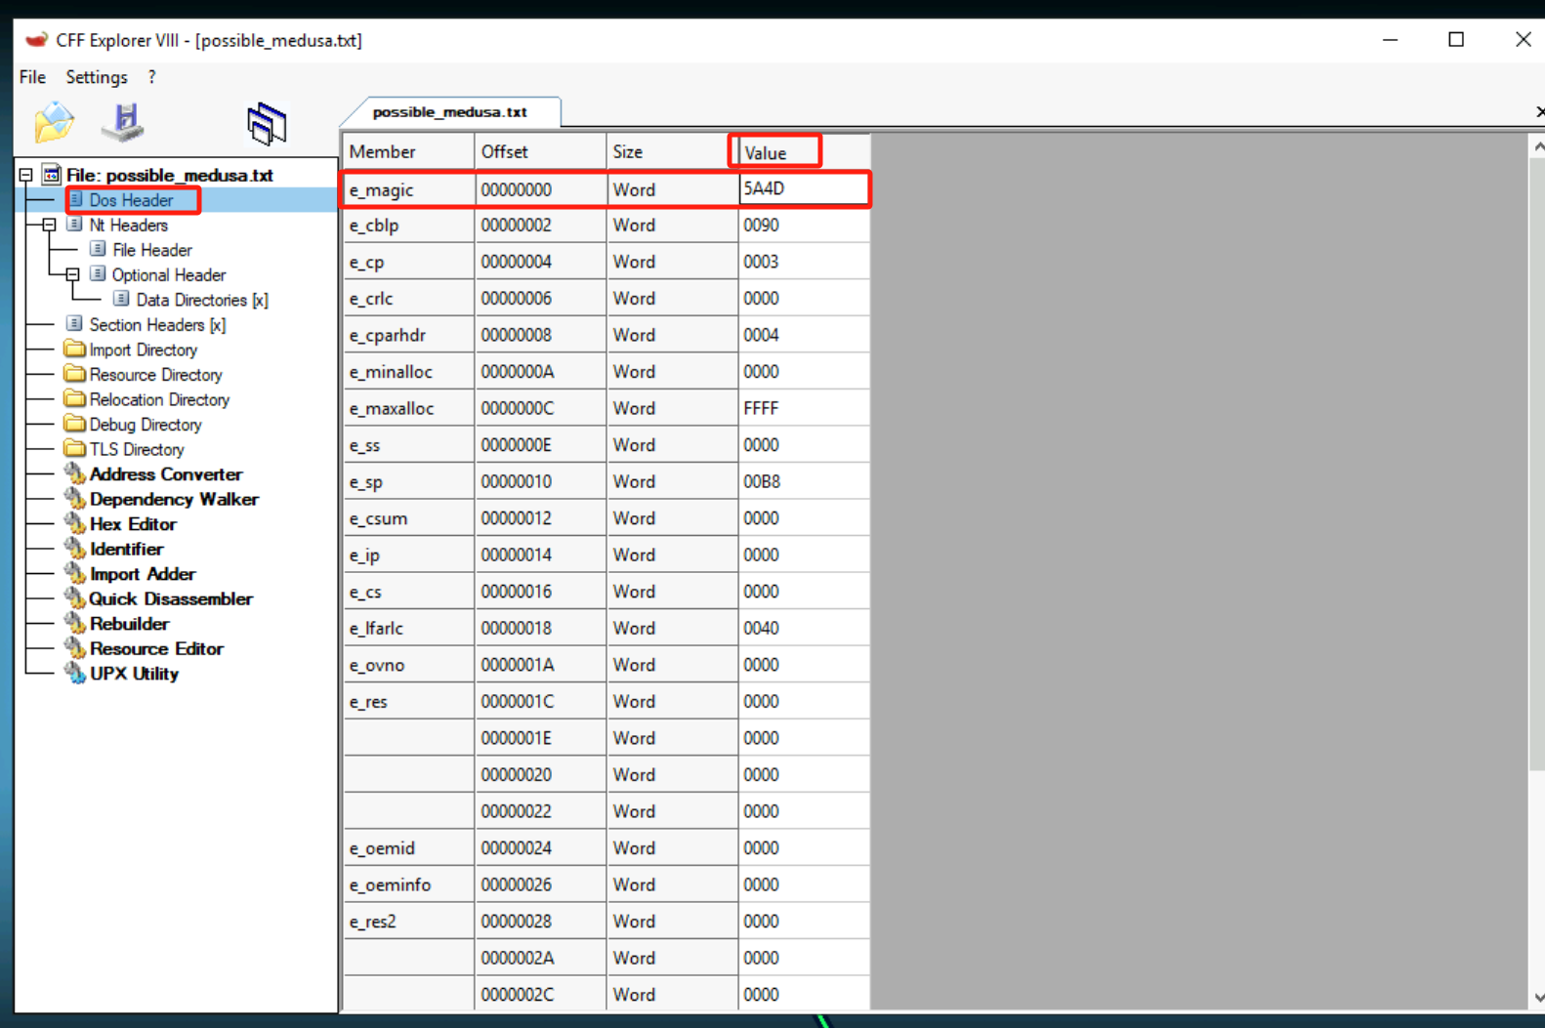Image resolution: width=1545 pixels, height=1028 pixels.
Task: Select the e_cs member cell
Action: 408,592
